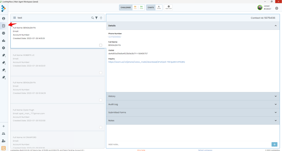Open the bar chart analytics icon
This screenshot has height=151, width=282.
(x=4, y=40)
